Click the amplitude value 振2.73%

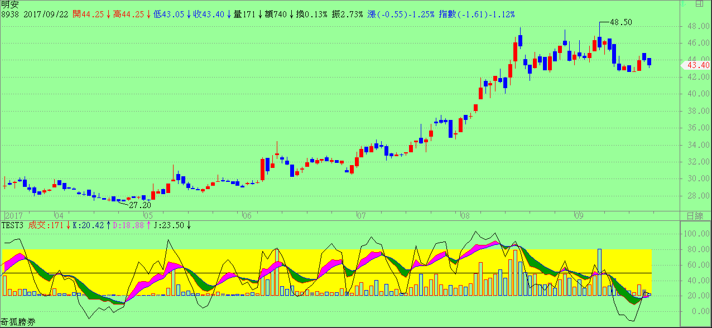(x=348, y=14)
